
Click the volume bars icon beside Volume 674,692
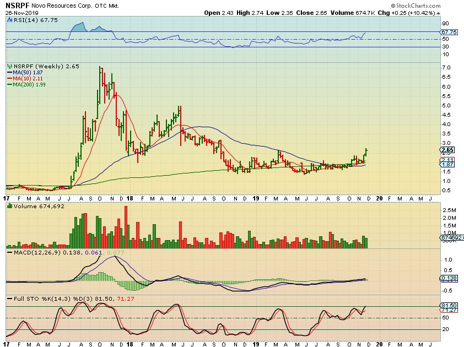[x=9, y=206]
